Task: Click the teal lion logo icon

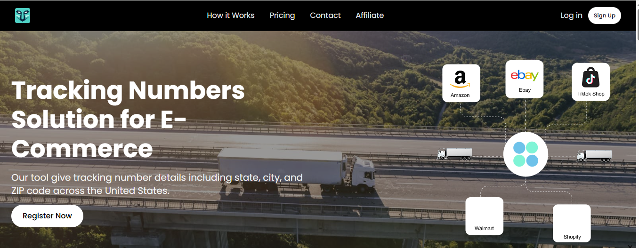Action: [x=22, y=16]
